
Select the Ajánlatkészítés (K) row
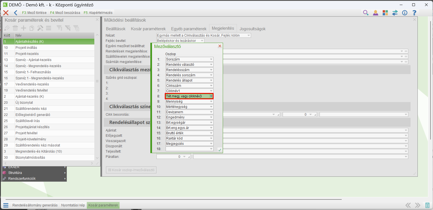pyautogui.click(x=49, y=42)
